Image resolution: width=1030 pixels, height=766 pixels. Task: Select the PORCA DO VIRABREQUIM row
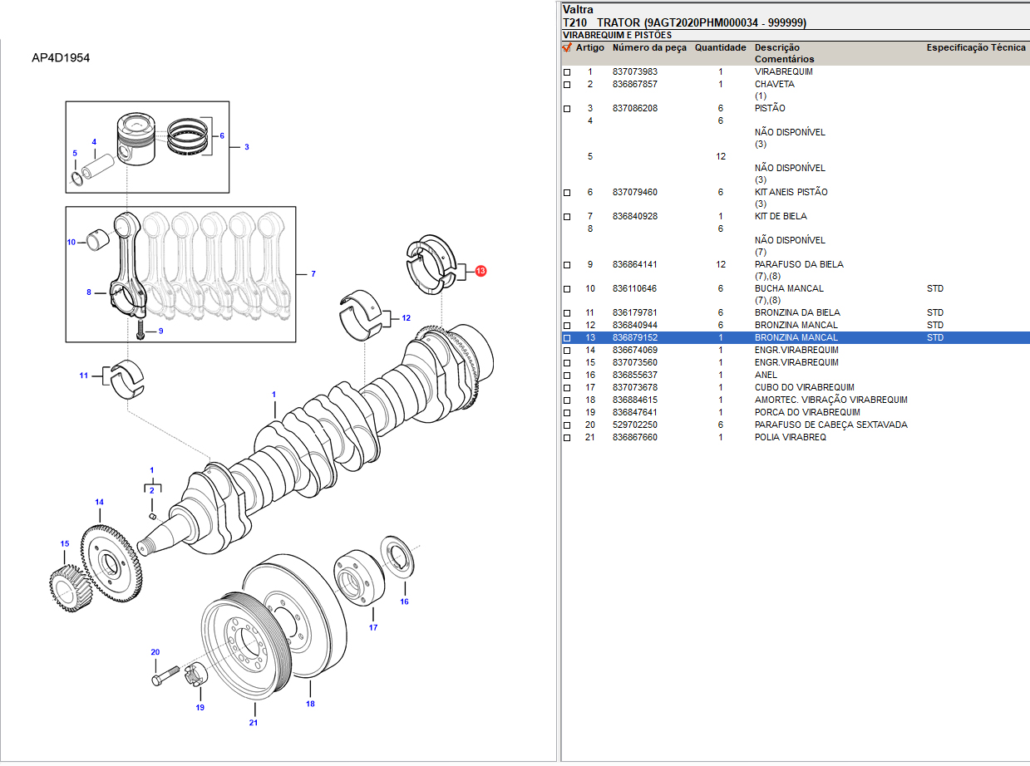point(796,412)
